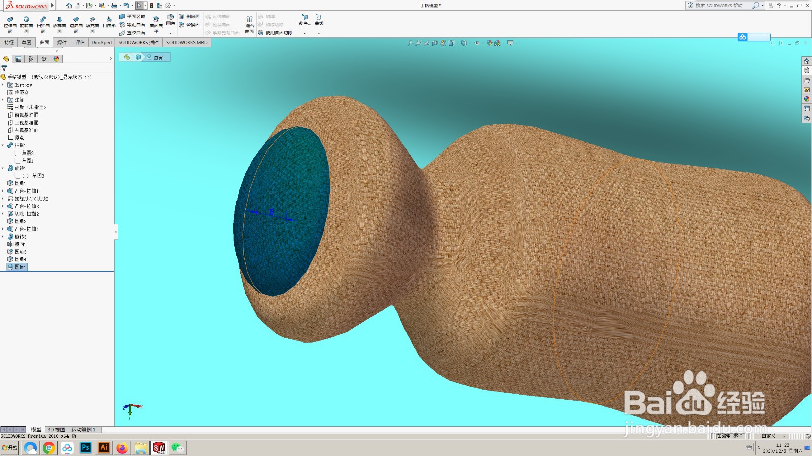Expand the 螺旋线/涡状线2 feature
This screenshot has height=456, width=812.
[x=3, y=199]
